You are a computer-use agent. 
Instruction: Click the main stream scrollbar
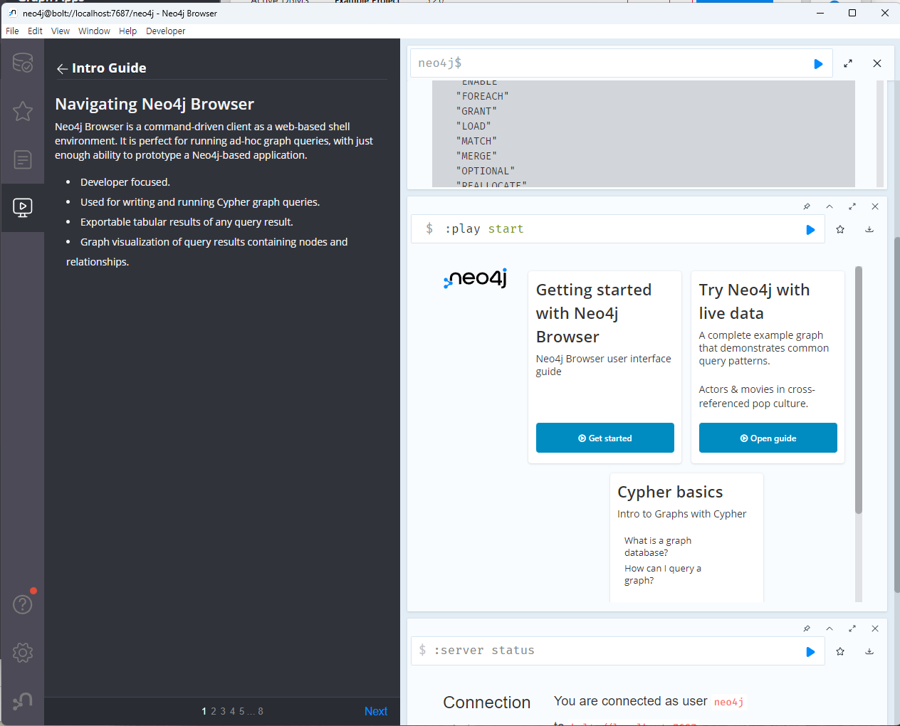pyautogui.click(x=897, y=414)
